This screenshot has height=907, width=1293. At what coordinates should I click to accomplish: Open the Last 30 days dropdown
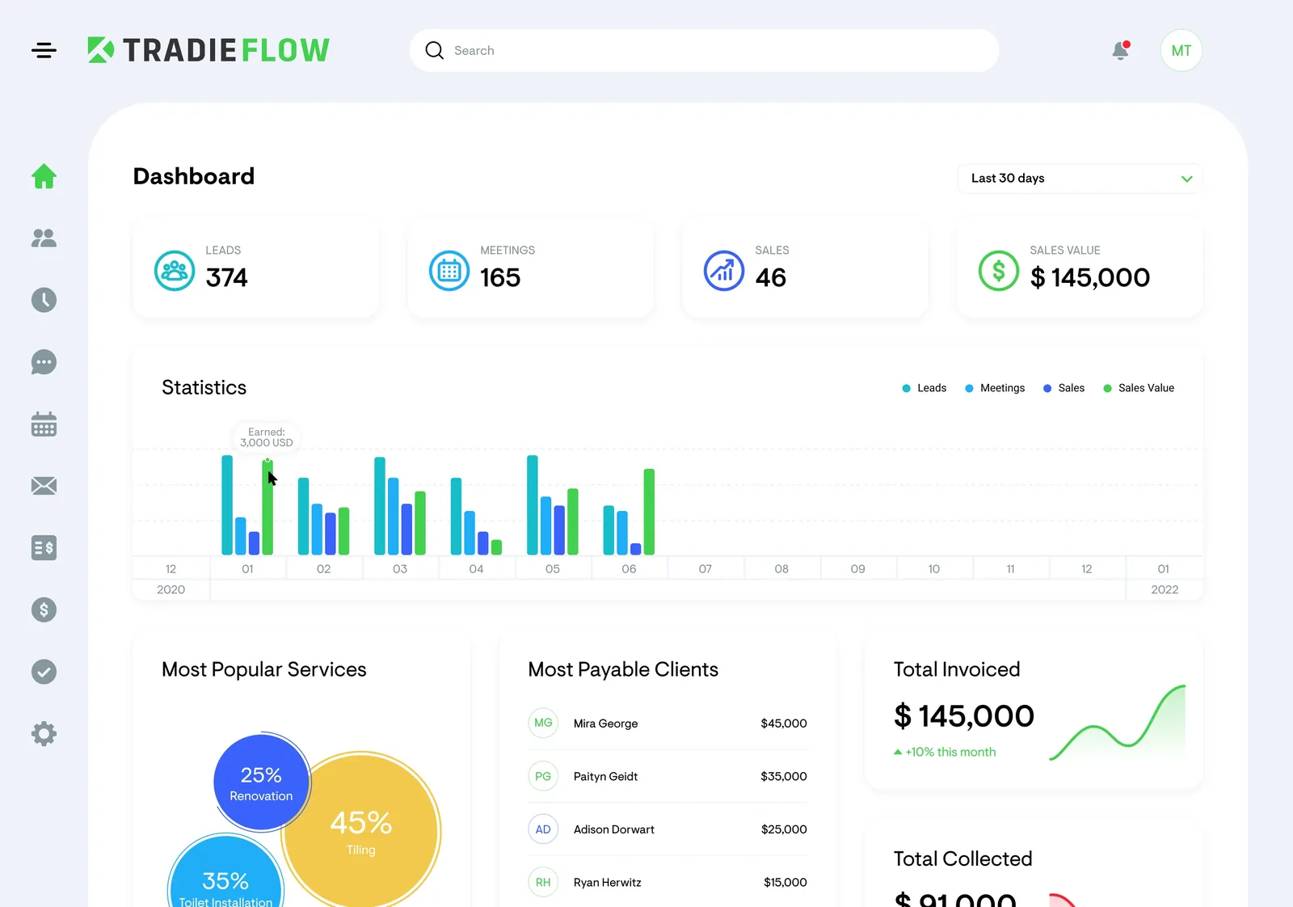point(1080,179)
